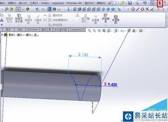Image resolution: width=168 pixels, height=122 pixels.
Task: Toggle the line-shaped Midpoint snap
Action: point(138,9)
